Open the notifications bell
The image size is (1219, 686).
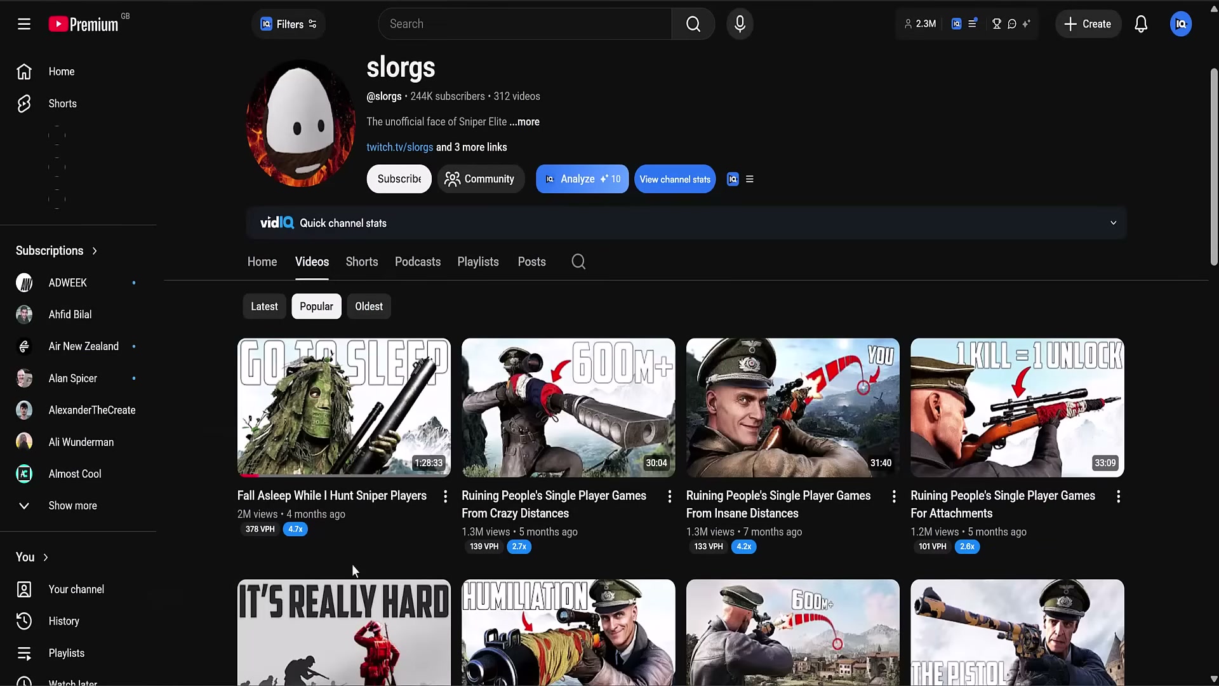1141,24
